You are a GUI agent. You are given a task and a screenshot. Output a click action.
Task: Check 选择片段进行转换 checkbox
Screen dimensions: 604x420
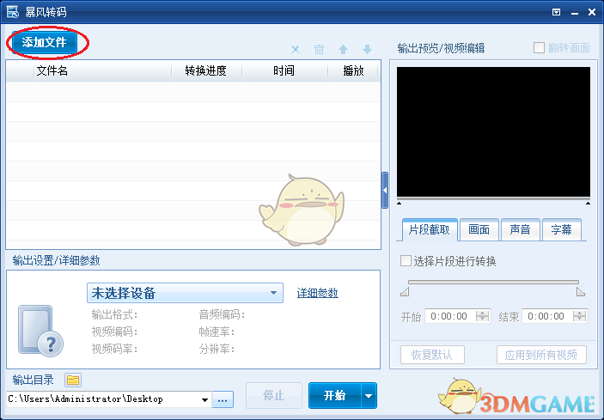[x=406, y=261]
